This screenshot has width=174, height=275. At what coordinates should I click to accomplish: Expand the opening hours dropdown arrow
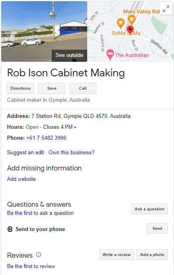[x=75, y=127]
